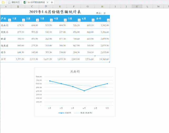
Task: Select column D header
Action: click(x=46, y=7)
